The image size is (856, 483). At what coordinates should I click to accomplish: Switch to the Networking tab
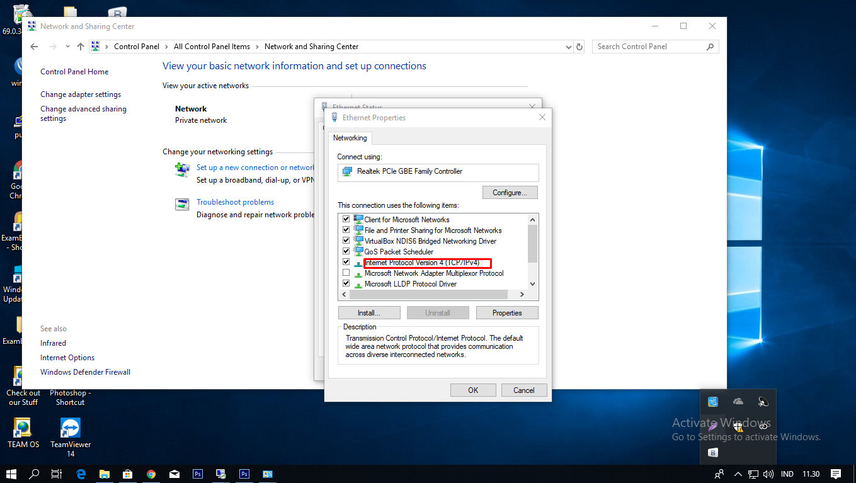pyautogui.click(x=350, y=137)
